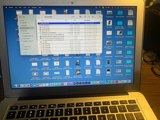This screenshot has width=160, height=120.
Task: Change Finder view mode selector
Action: 73,17
